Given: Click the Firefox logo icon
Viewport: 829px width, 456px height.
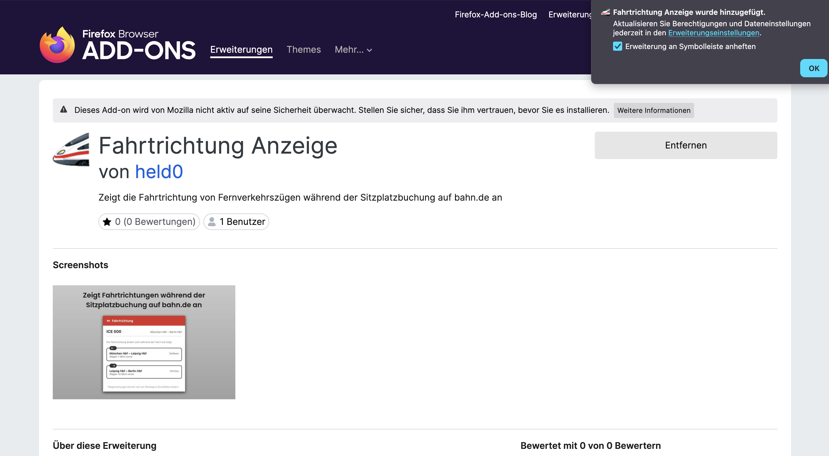Looking at the screenshot, I should (57, 45).
